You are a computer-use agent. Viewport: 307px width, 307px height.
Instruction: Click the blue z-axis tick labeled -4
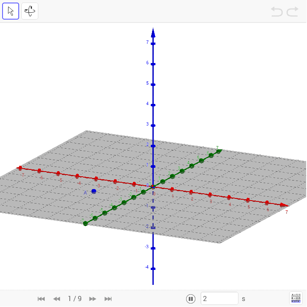click(x=153, y=269)
